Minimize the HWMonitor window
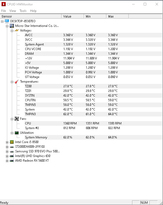The height and width of the screenshot is (205, 163). pos(133,4)
